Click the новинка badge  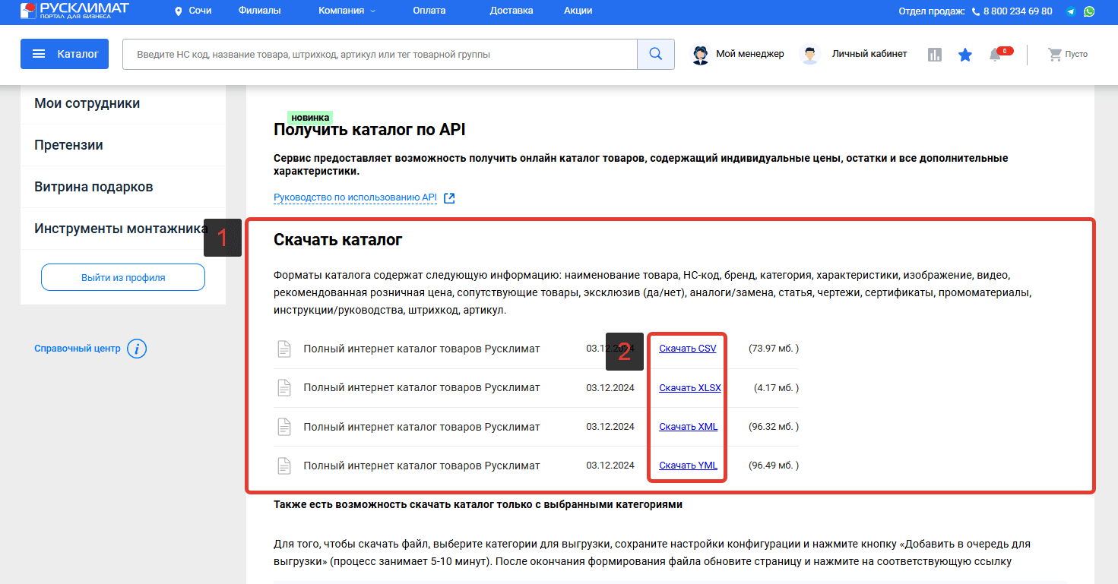(x=310, y=118)
